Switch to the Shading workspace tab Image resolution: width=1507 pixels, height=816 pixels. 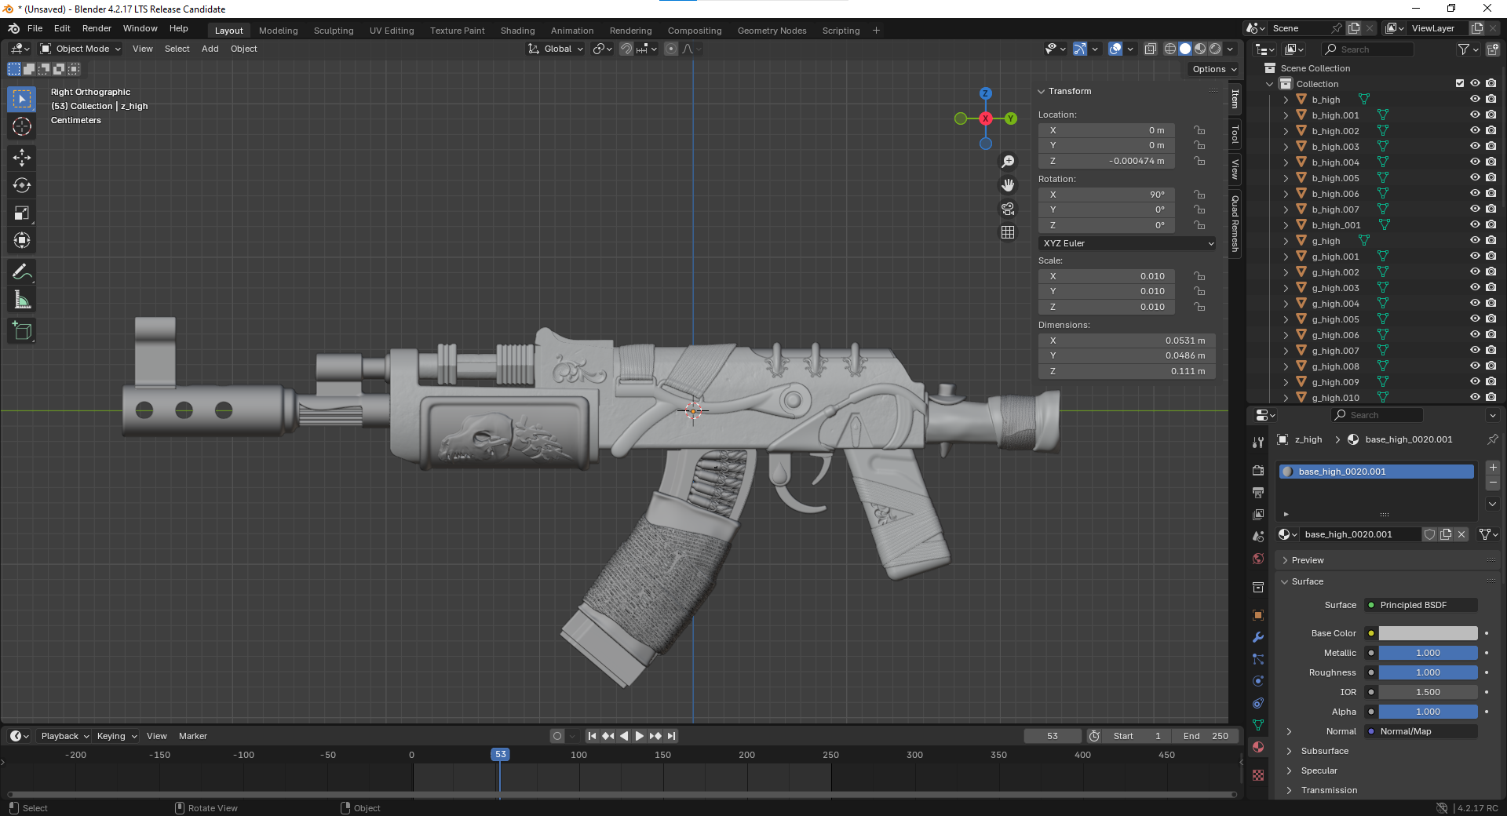(x=517, y=31)
